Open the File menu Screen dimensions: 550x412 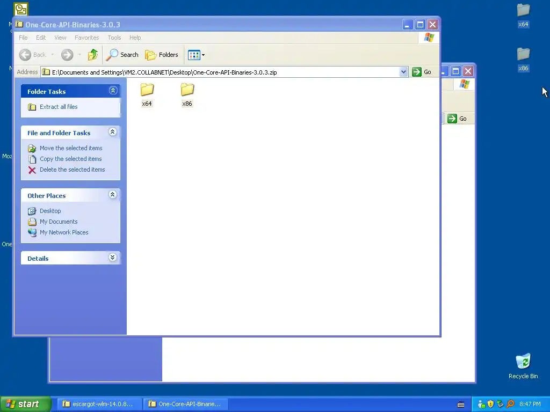click(x=23, y=38)
